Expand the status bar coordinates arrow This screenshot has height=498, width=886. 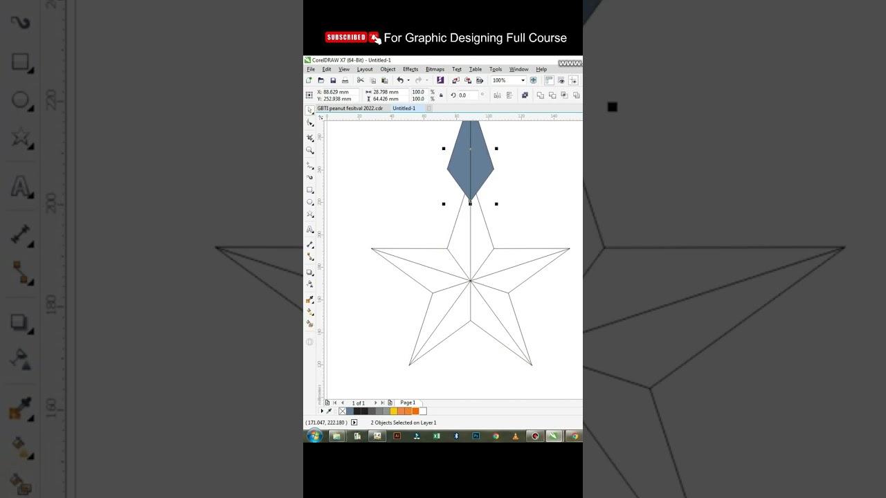(354, 423)
